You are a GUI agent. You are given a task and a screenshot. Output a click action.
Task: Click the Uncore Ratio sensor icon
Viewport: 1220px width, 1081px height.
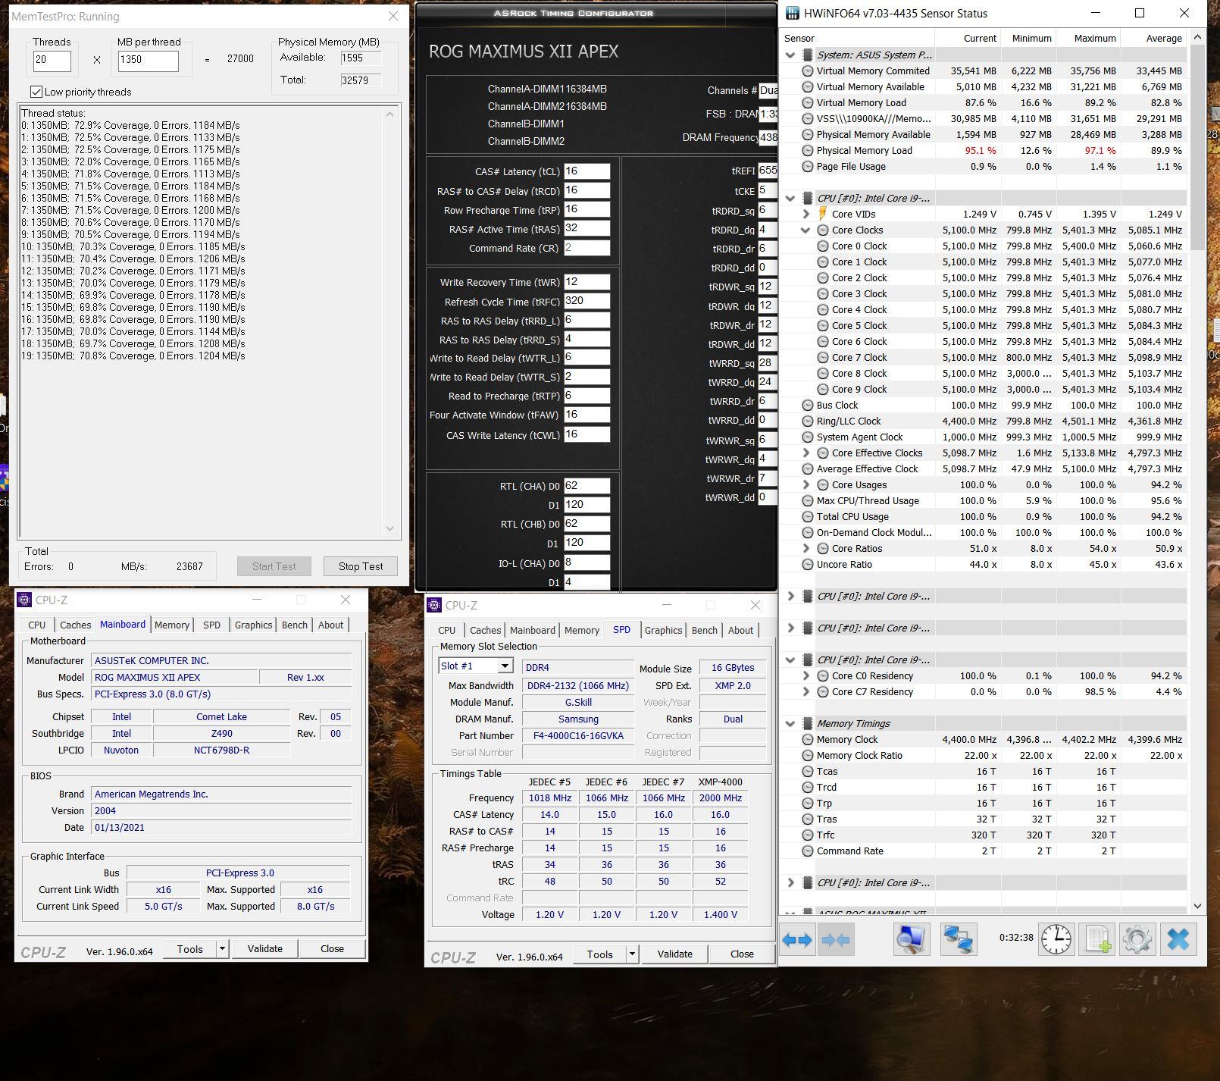(x=808, y=564)
